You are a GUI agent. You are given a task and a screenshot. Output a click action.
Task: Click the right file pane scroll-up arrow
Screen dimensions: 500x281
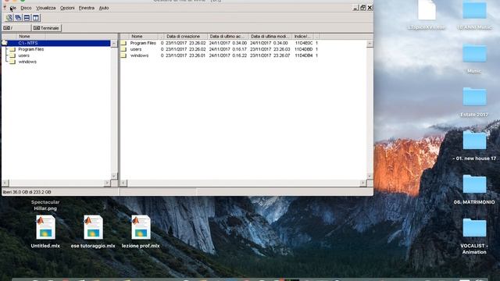pos(370,44)
